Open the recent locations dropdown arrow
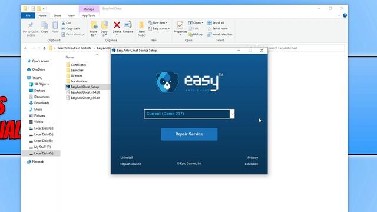377x212 pixels. (x=39, y=48)
